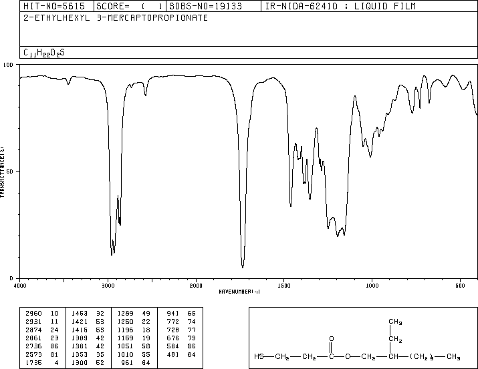The height and width of the screenshot is (369, 478).
Task: Select peak table entry 941
Action: pos(173,314)
